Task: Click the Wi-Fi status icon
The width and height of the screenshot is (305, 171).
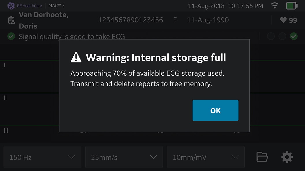Action: point(275,5)
